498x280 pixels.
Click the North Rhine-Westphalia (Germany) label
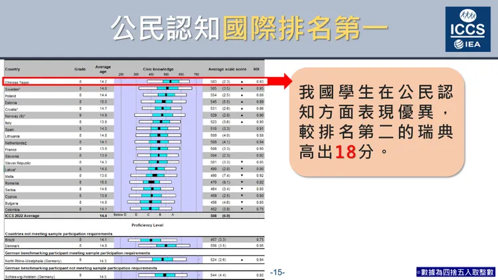point(33,261)
